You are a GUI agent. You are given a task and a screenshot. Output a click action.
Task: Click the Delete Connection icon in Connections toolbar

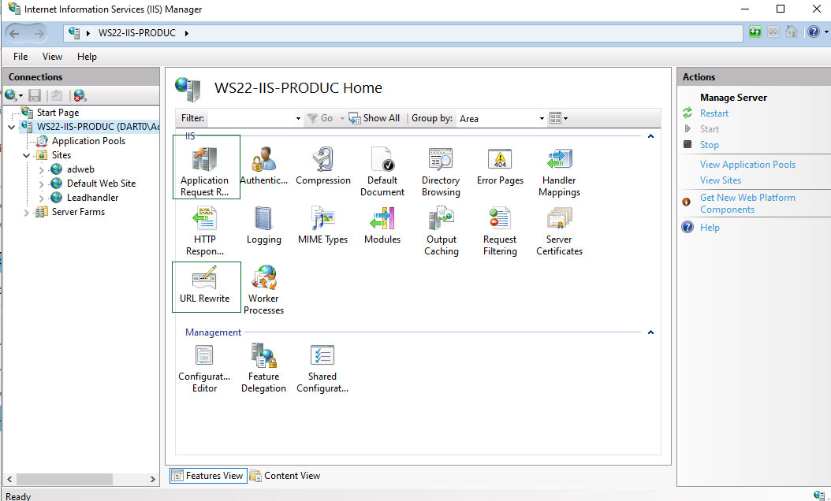click(x=80, y=95)
